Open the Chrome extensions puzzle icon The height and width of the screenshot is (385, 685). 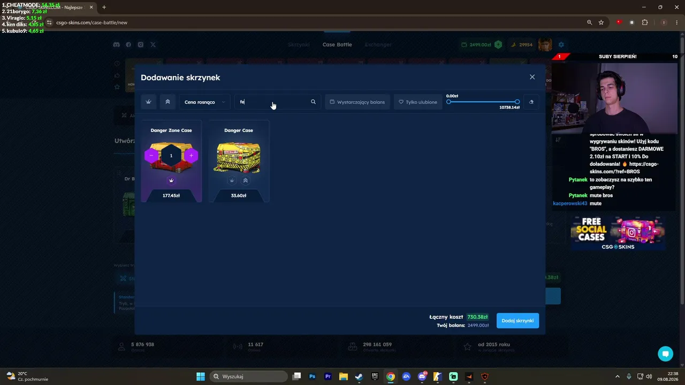(x=644, y=22)
